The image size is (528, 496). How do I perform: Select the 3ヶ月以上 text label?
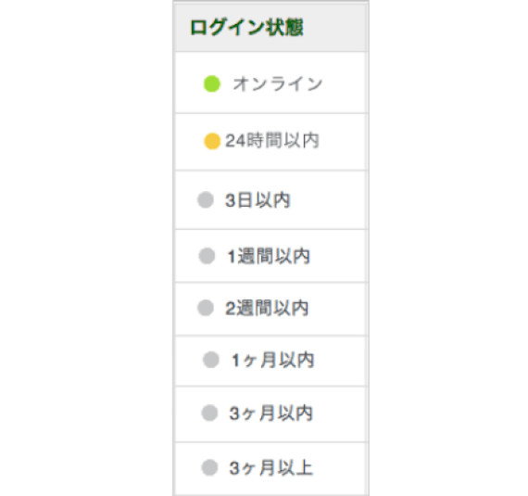point(271,467)
